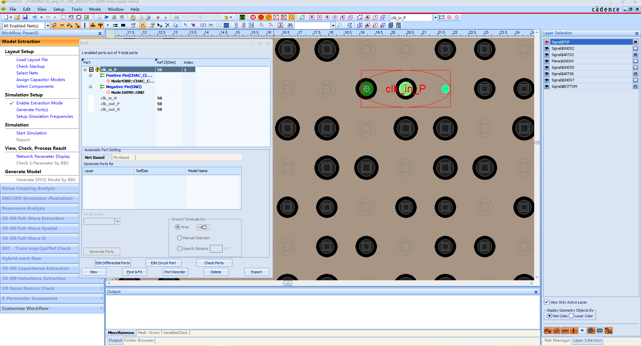Switch to the Pin Based tab

pos(121,157)
